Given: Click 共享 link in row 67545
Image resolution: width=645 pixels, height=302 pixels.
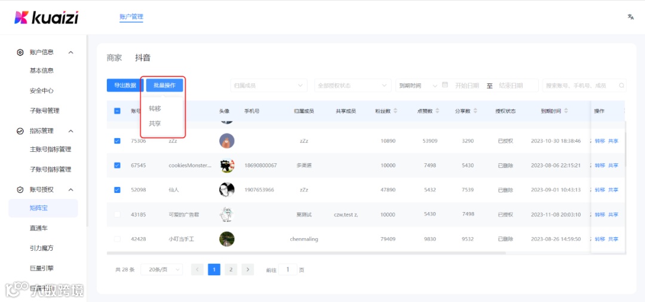Looking at the screenshot, I should (613, 166).
